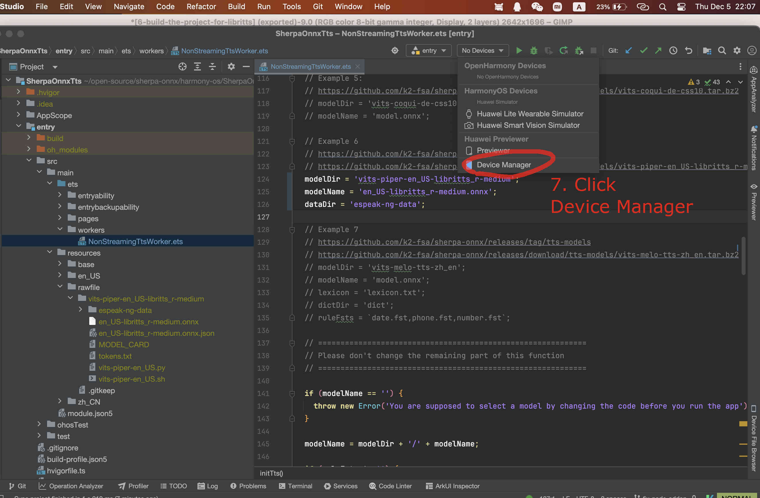Click the Search Everywhere magnifier in toolbar
This screenshot has width=760, height=498.
(x=722, y=50)
